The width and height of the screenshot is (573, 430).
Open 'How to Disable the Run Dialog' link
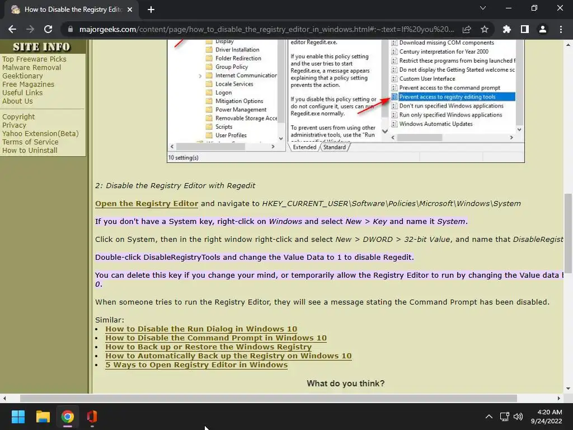[201, 329]
